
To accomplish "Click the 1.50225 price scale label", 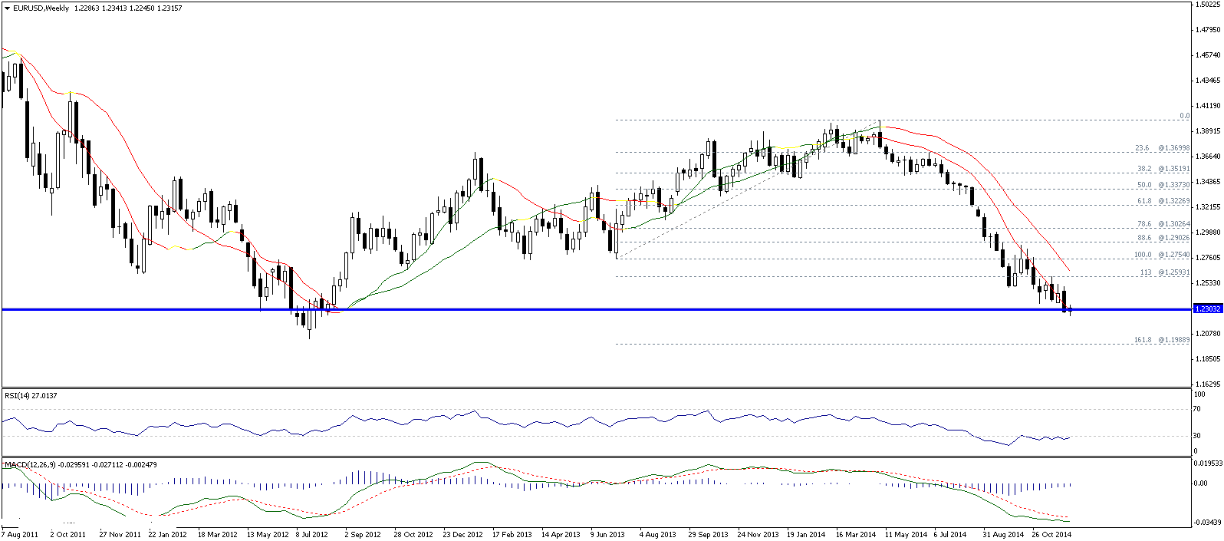I will [x=1207, y=5].
